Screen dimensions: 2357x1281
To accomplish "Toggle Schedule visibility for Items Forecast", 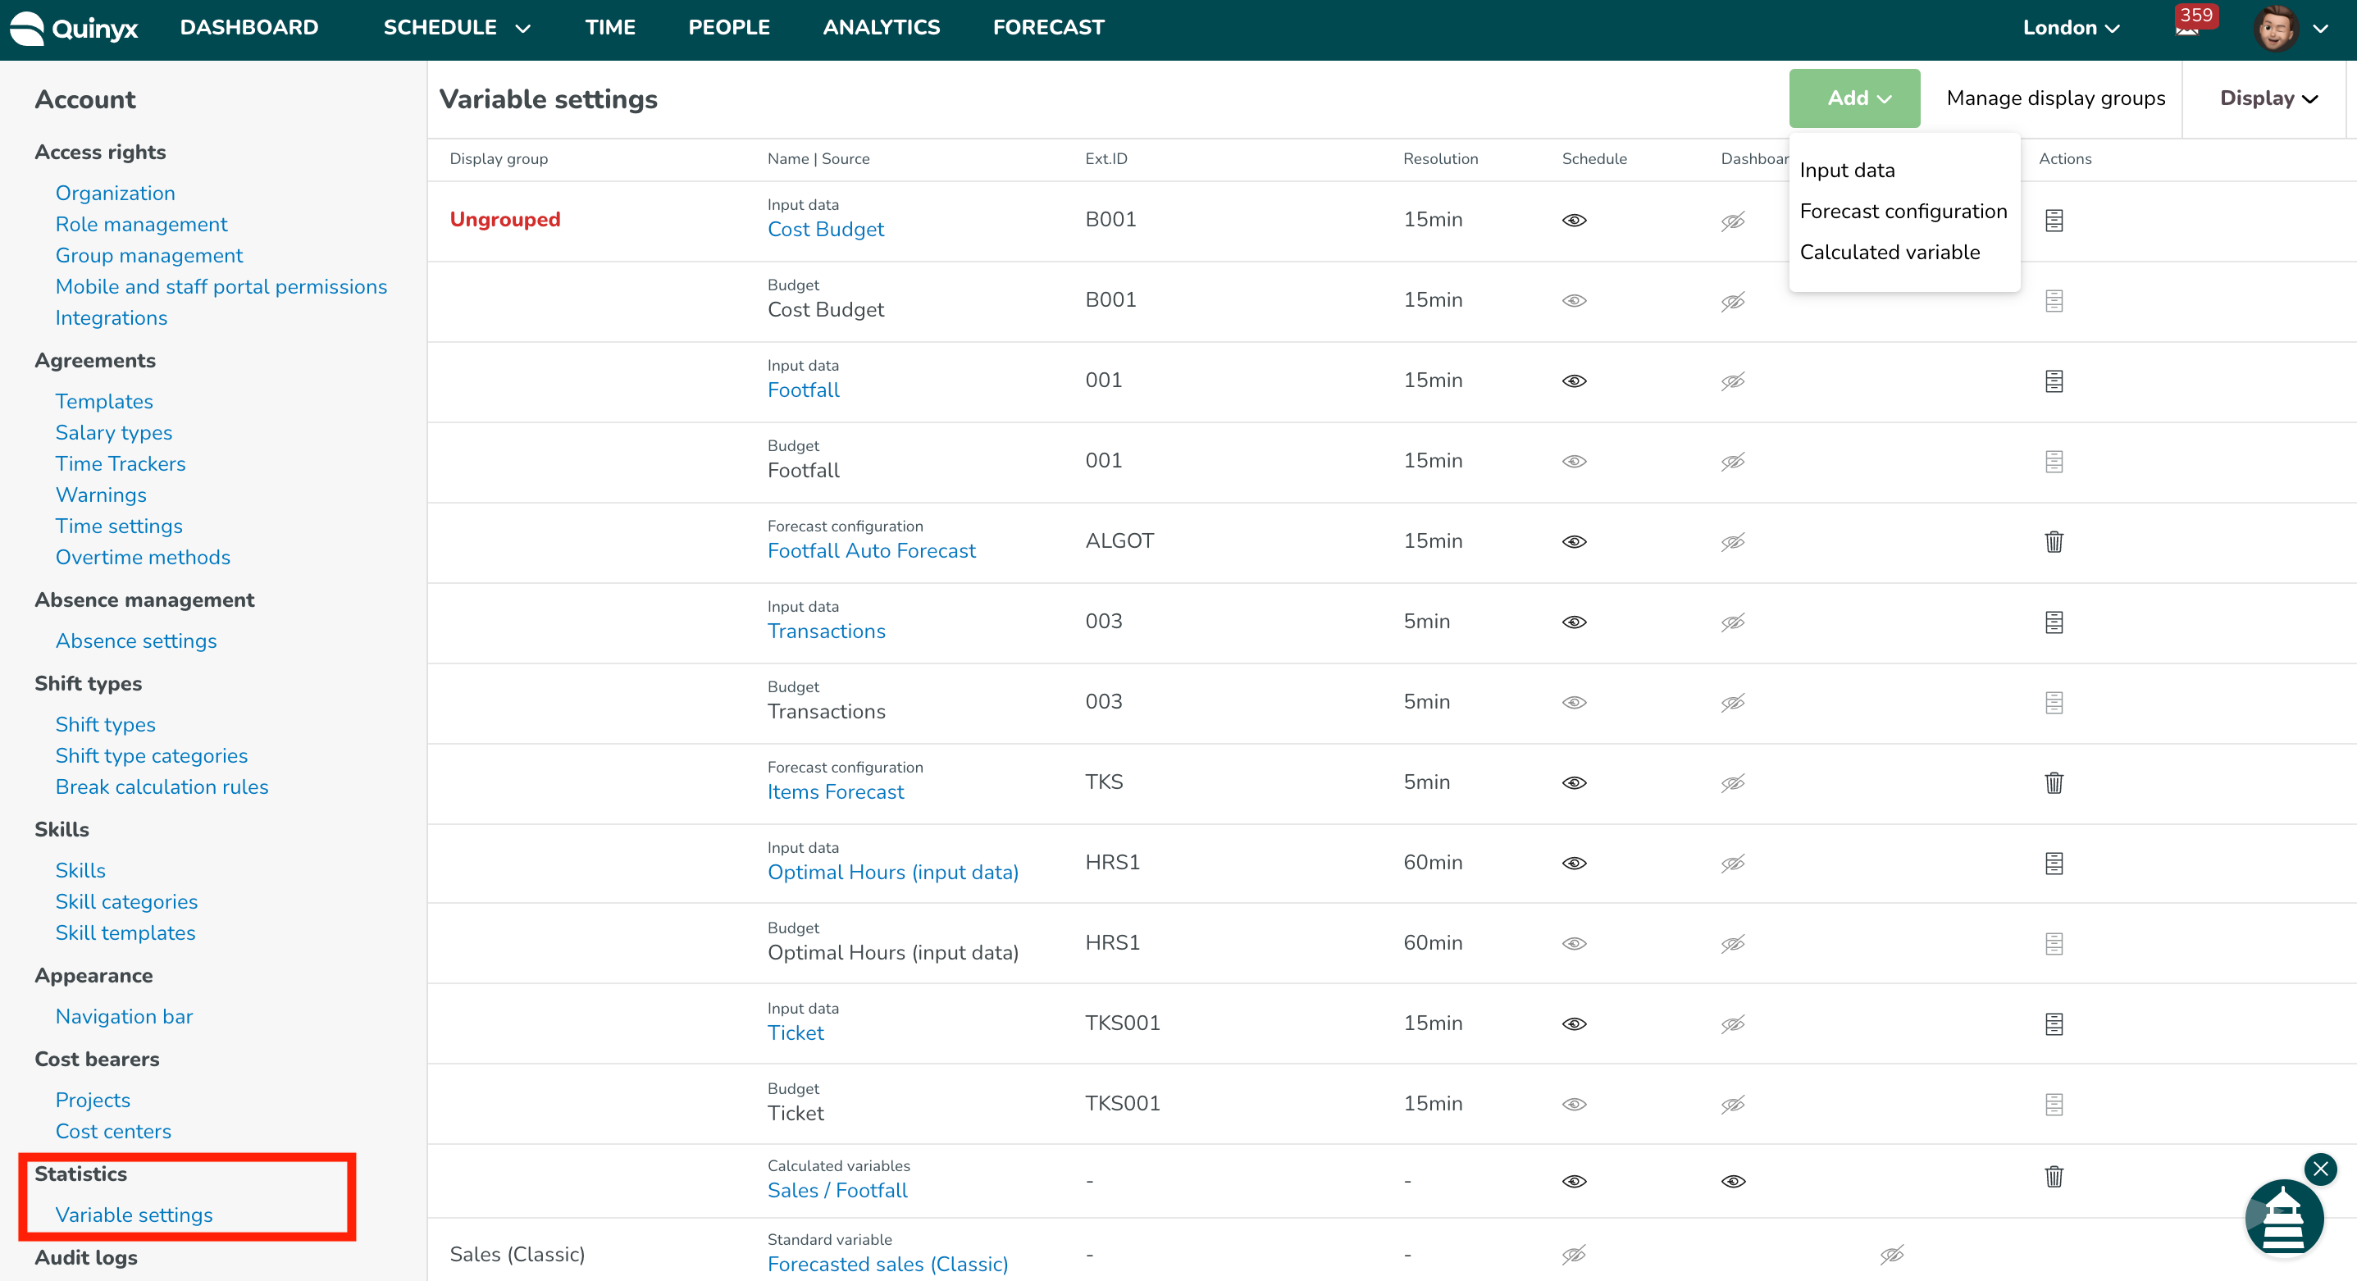I will point(1575,783).
